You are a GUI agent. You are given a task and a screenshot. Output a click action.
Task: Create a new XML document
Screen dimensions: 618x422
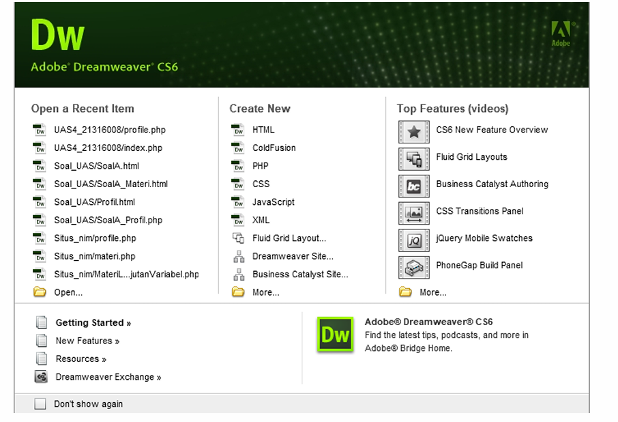pyautogui.click(x=261, y=220)
